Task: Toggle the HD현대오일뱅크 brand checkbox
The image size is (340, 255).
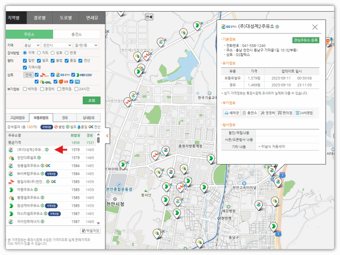Action: click(x=73, y=75)
